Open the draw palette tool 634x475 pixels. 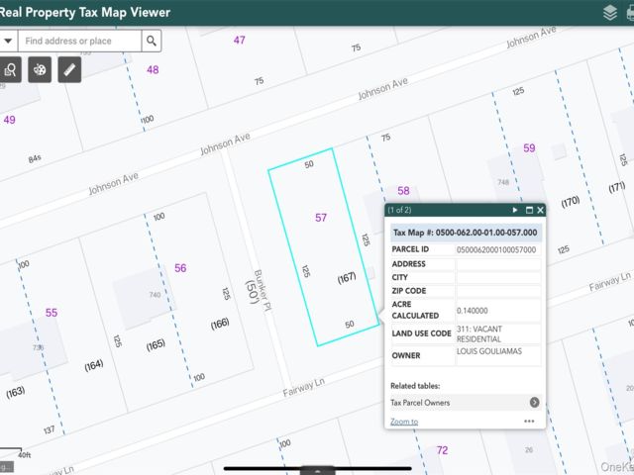tap(40, 70)
